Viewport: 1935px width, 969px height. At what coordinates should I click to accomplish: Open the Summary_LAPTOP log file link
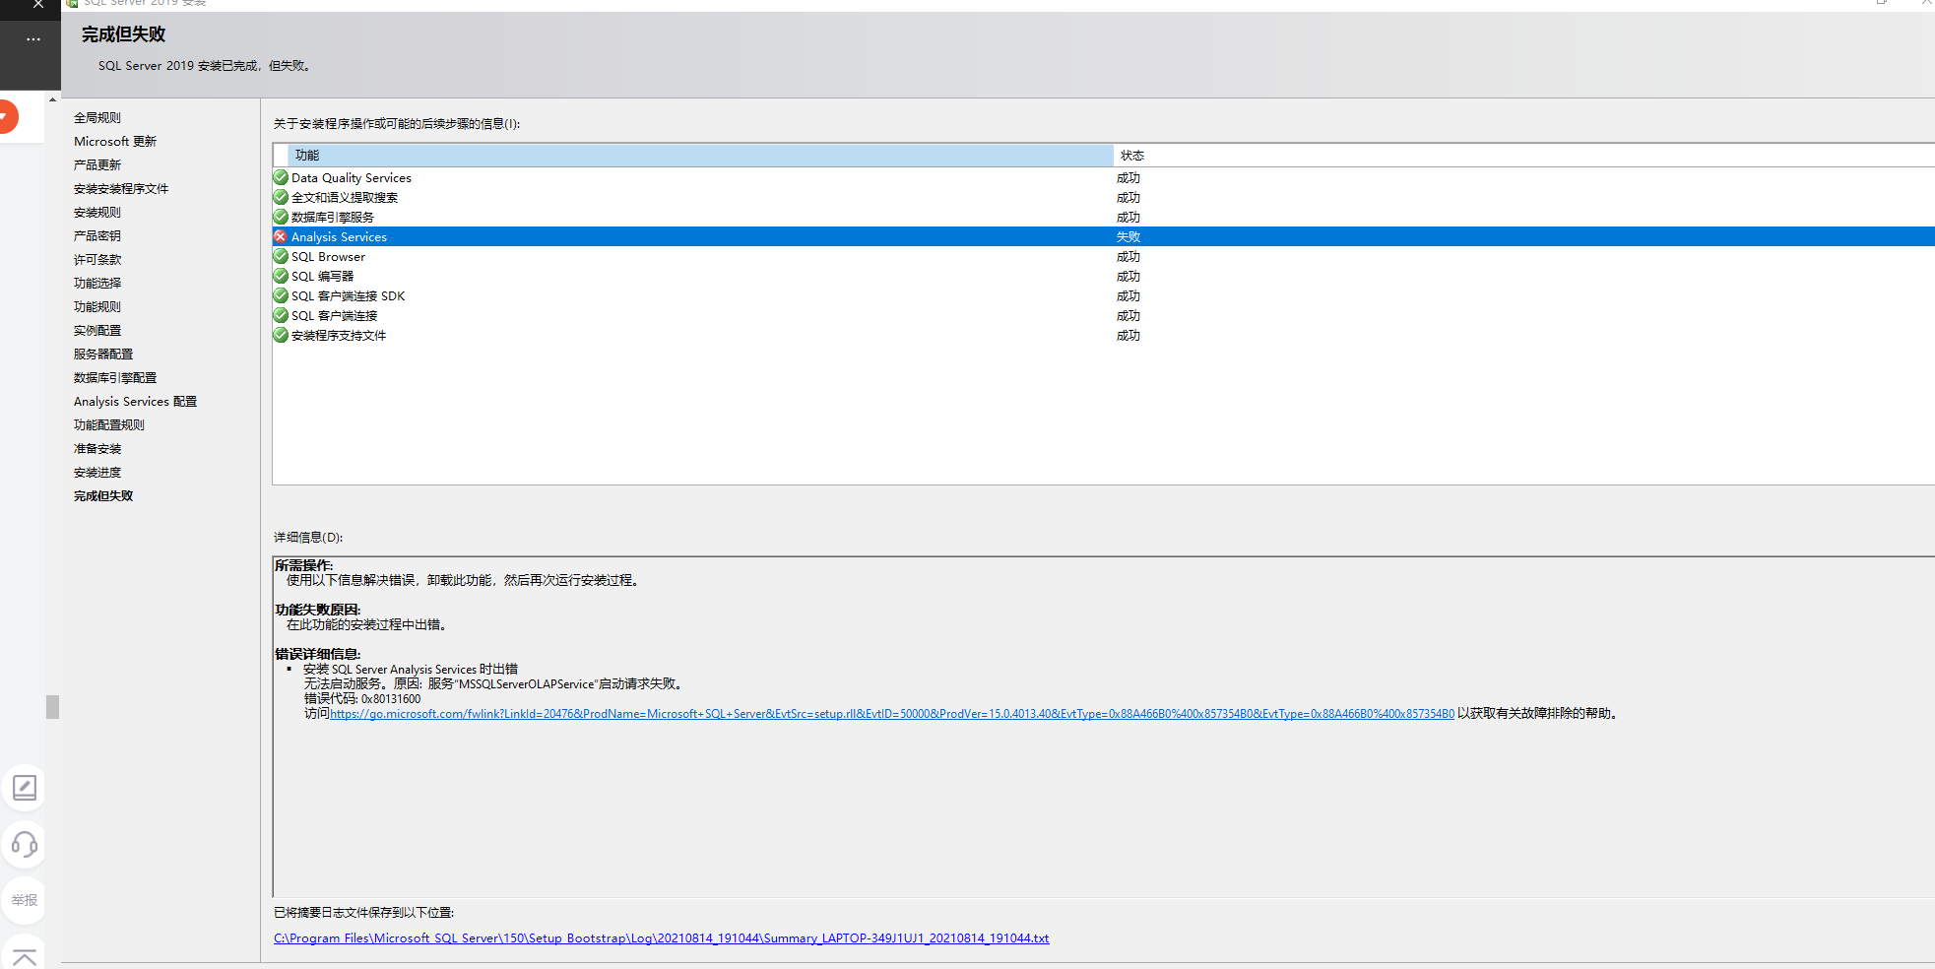[x=661, y=937]
